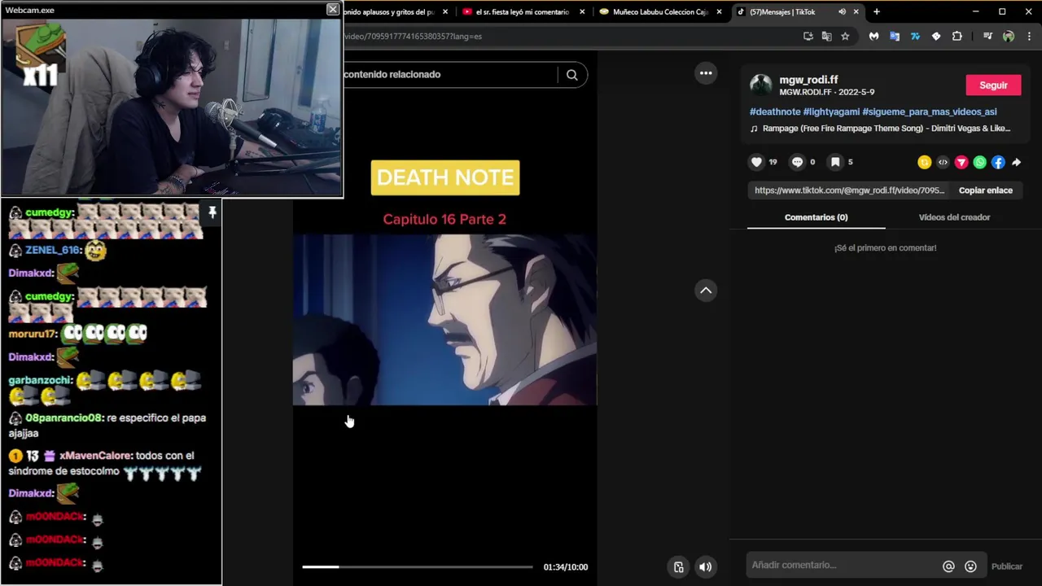The image size is (1042, 586).
Task: Open the three-dots video options menu
Action: coord(706,73)
